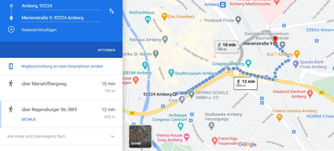Open DETAILS for the selected route
The width and height of the screenshot is (334, 151).
(x=29, y=119)
